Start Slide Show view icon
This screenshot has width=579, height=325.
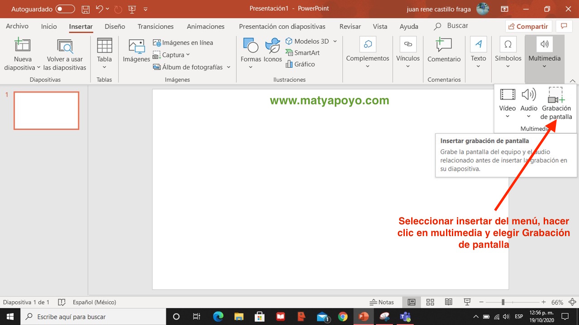[467, 302]
